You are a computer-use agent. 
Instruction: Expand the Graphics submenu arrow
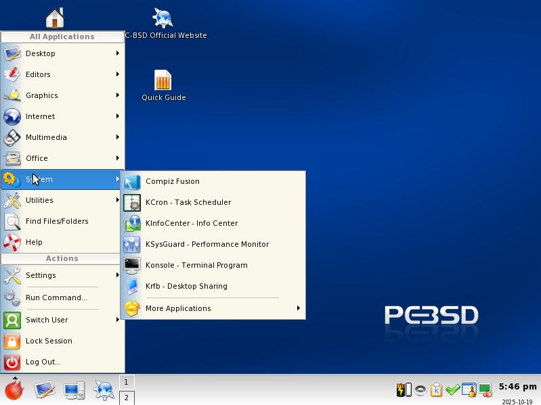pyautogui.click(x=118, y=95)
